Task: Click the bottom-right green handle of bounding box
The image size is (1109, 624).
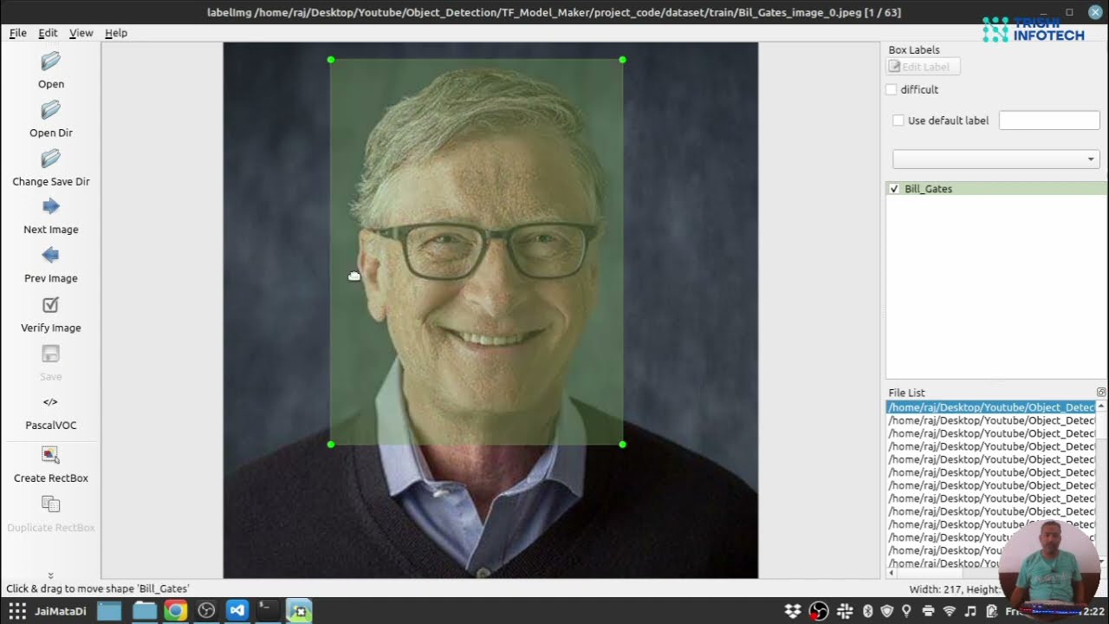Action: tap(623, 445)
